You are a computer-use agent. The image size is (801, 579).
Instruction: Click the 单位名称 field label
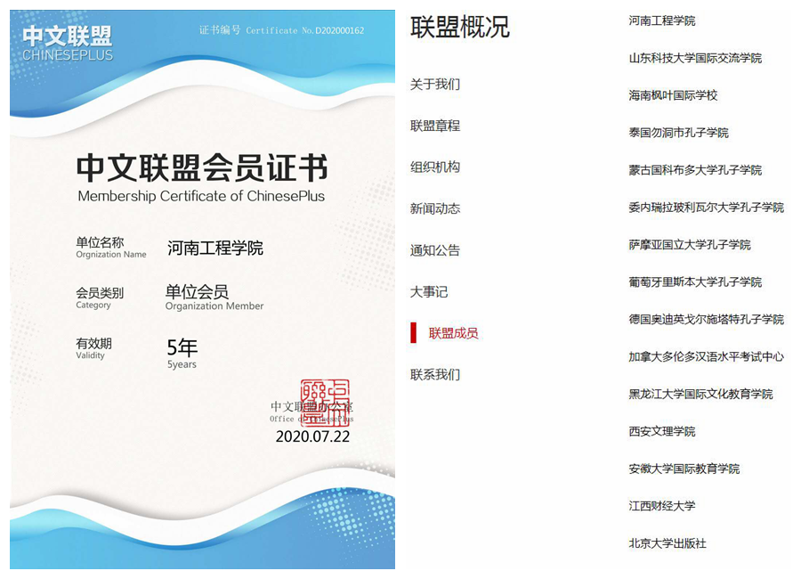100,242
